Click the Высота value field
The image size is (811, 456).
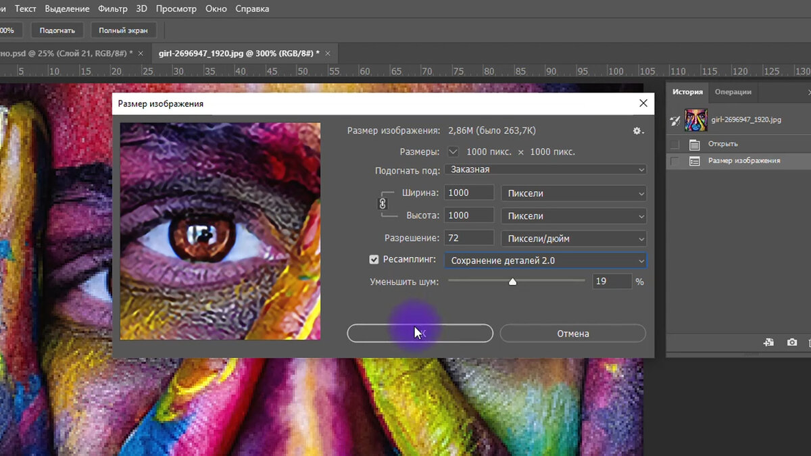[x=469, y=216]
